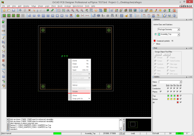
Task: Select the Move tool with crossed arrows
Action: pos(20,10)
